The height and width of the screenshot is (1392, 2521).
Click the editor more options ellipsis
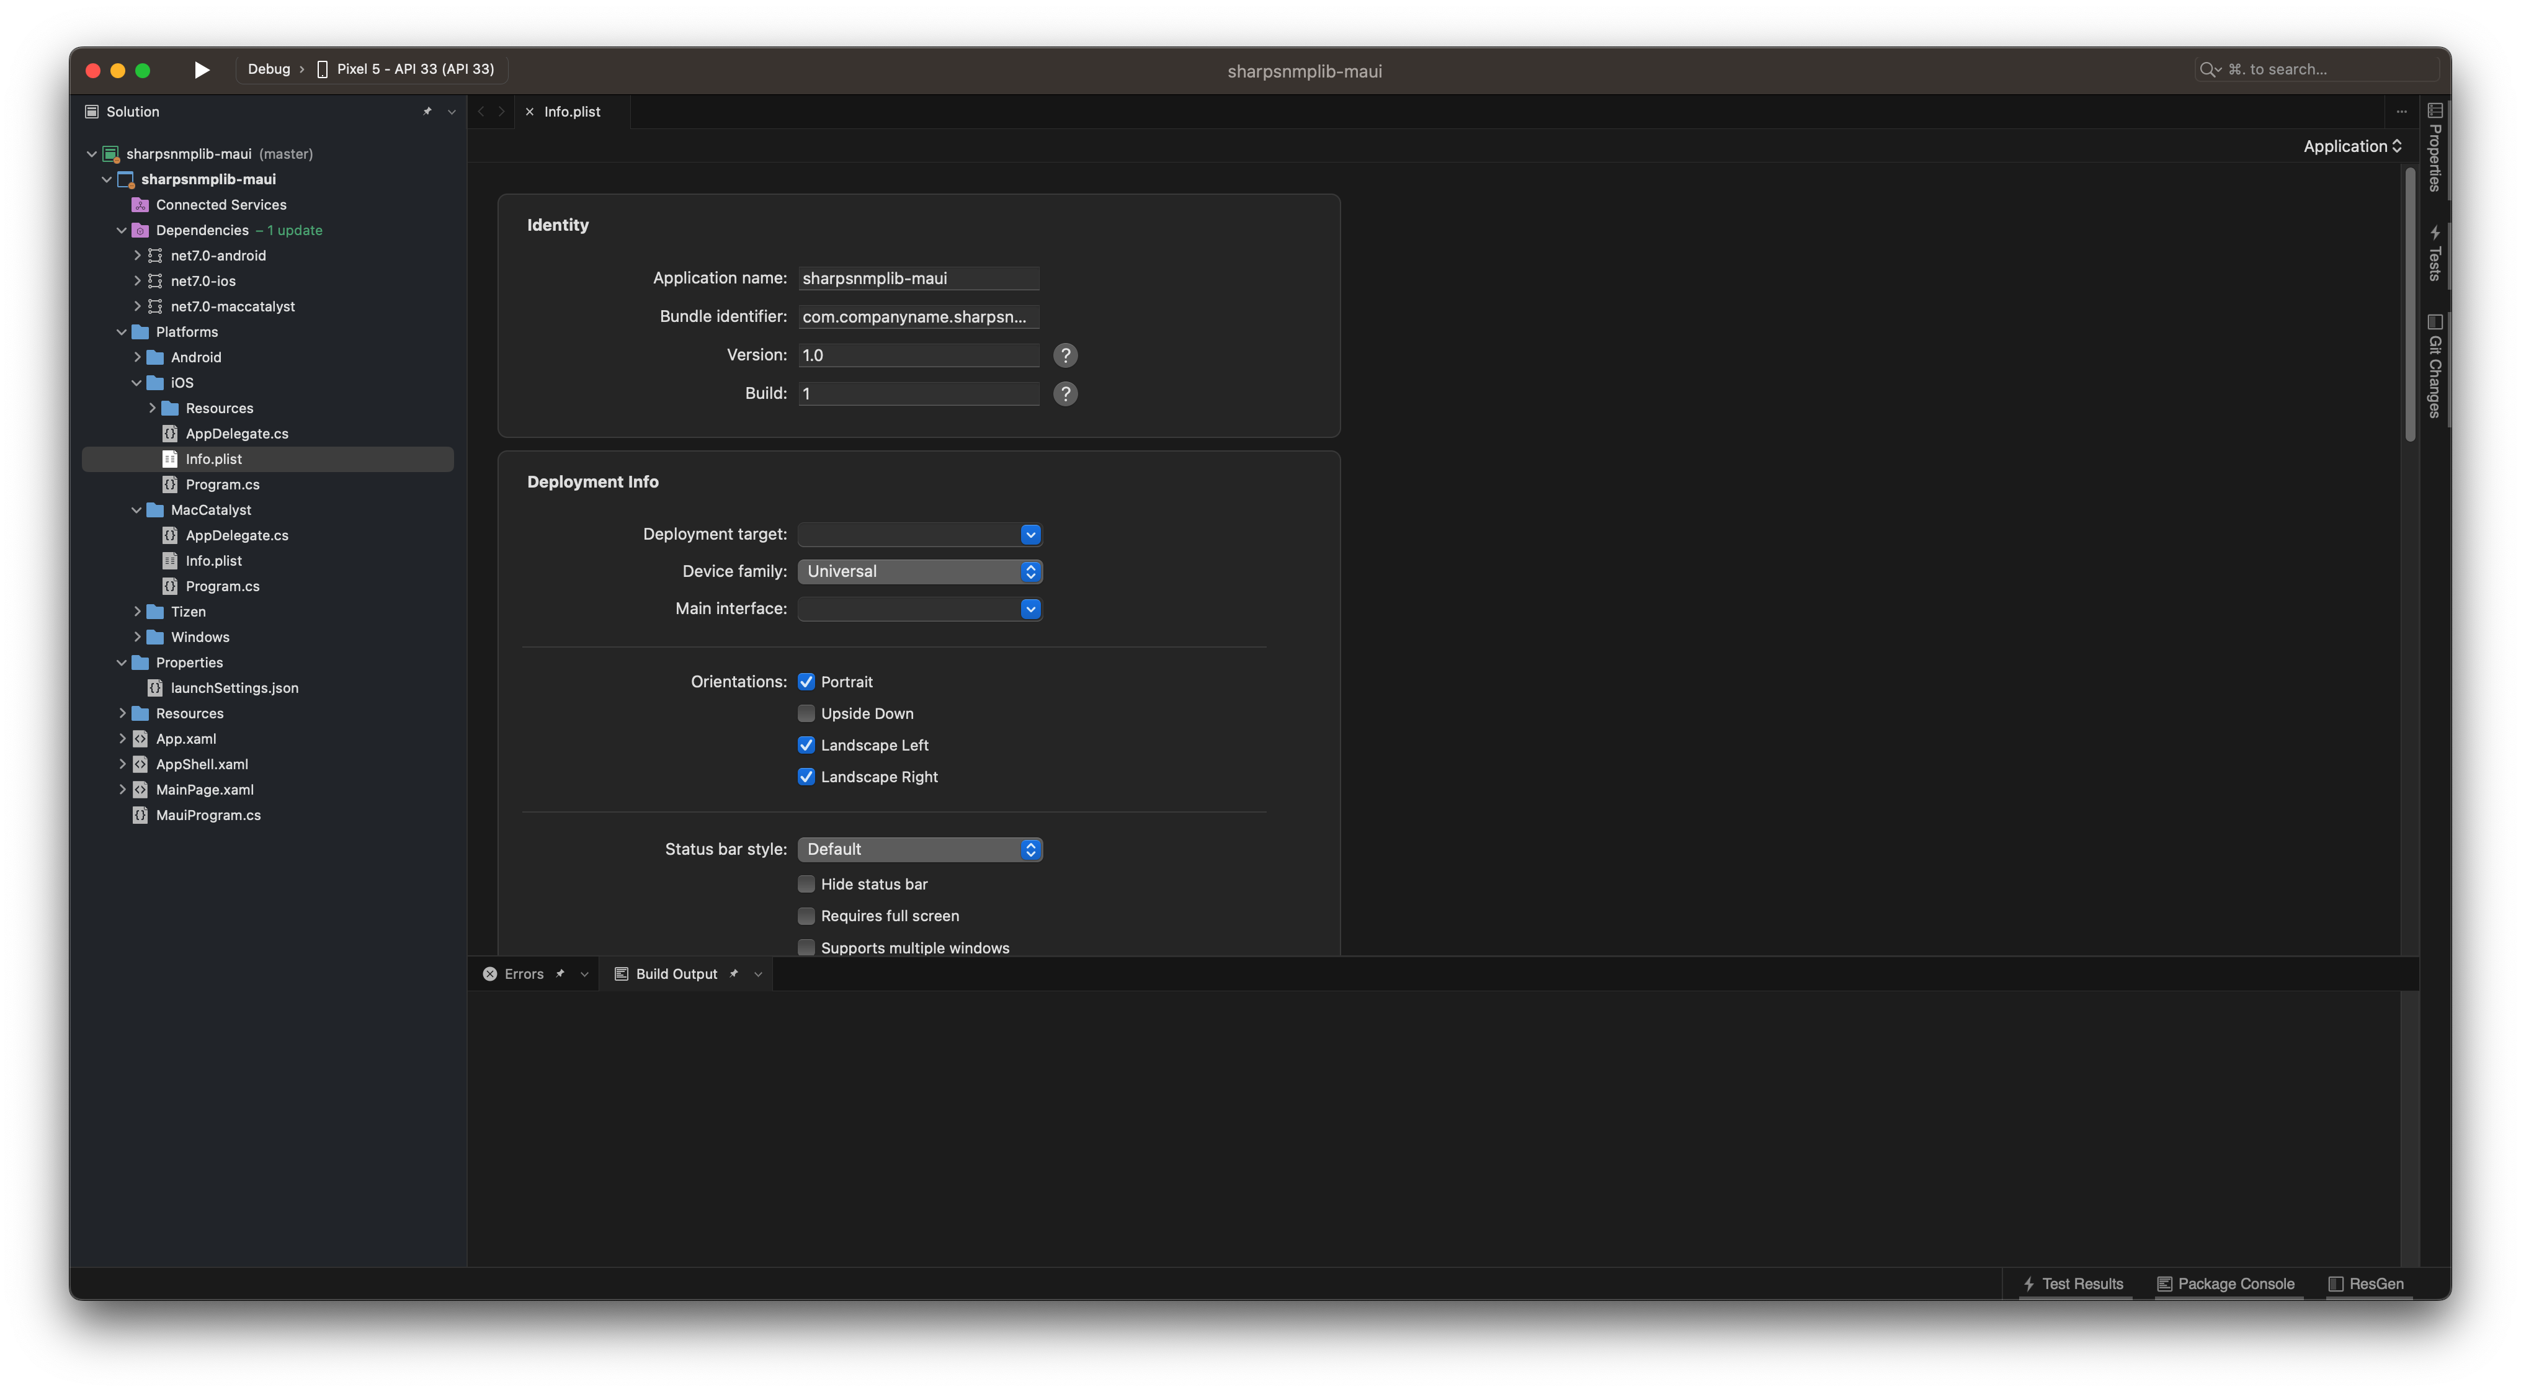click(2401, 112)
